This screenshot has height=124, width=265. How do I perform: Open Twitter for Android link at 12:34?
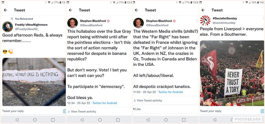click(105, 103)
